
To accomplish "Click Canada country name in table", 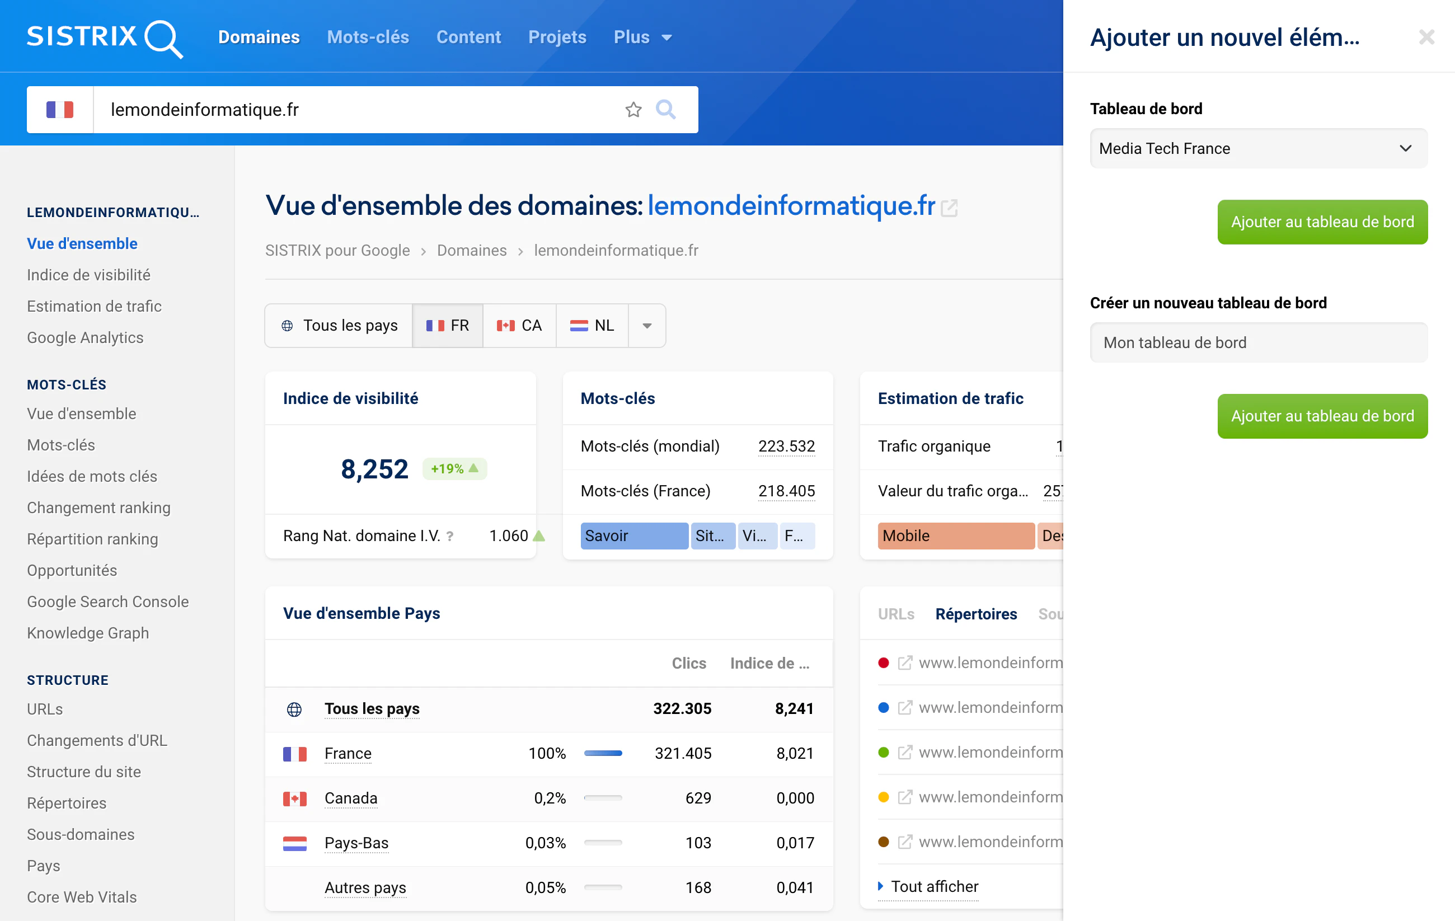I will click(350, 798).
